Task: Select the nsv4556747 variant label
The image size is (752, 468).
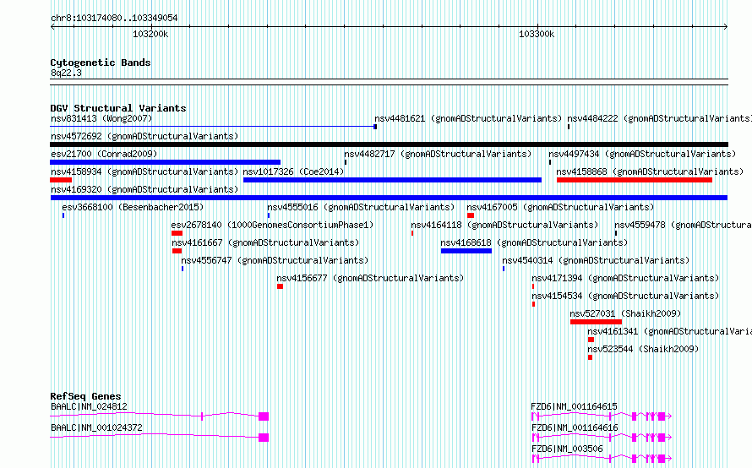Action: (275, 261)
